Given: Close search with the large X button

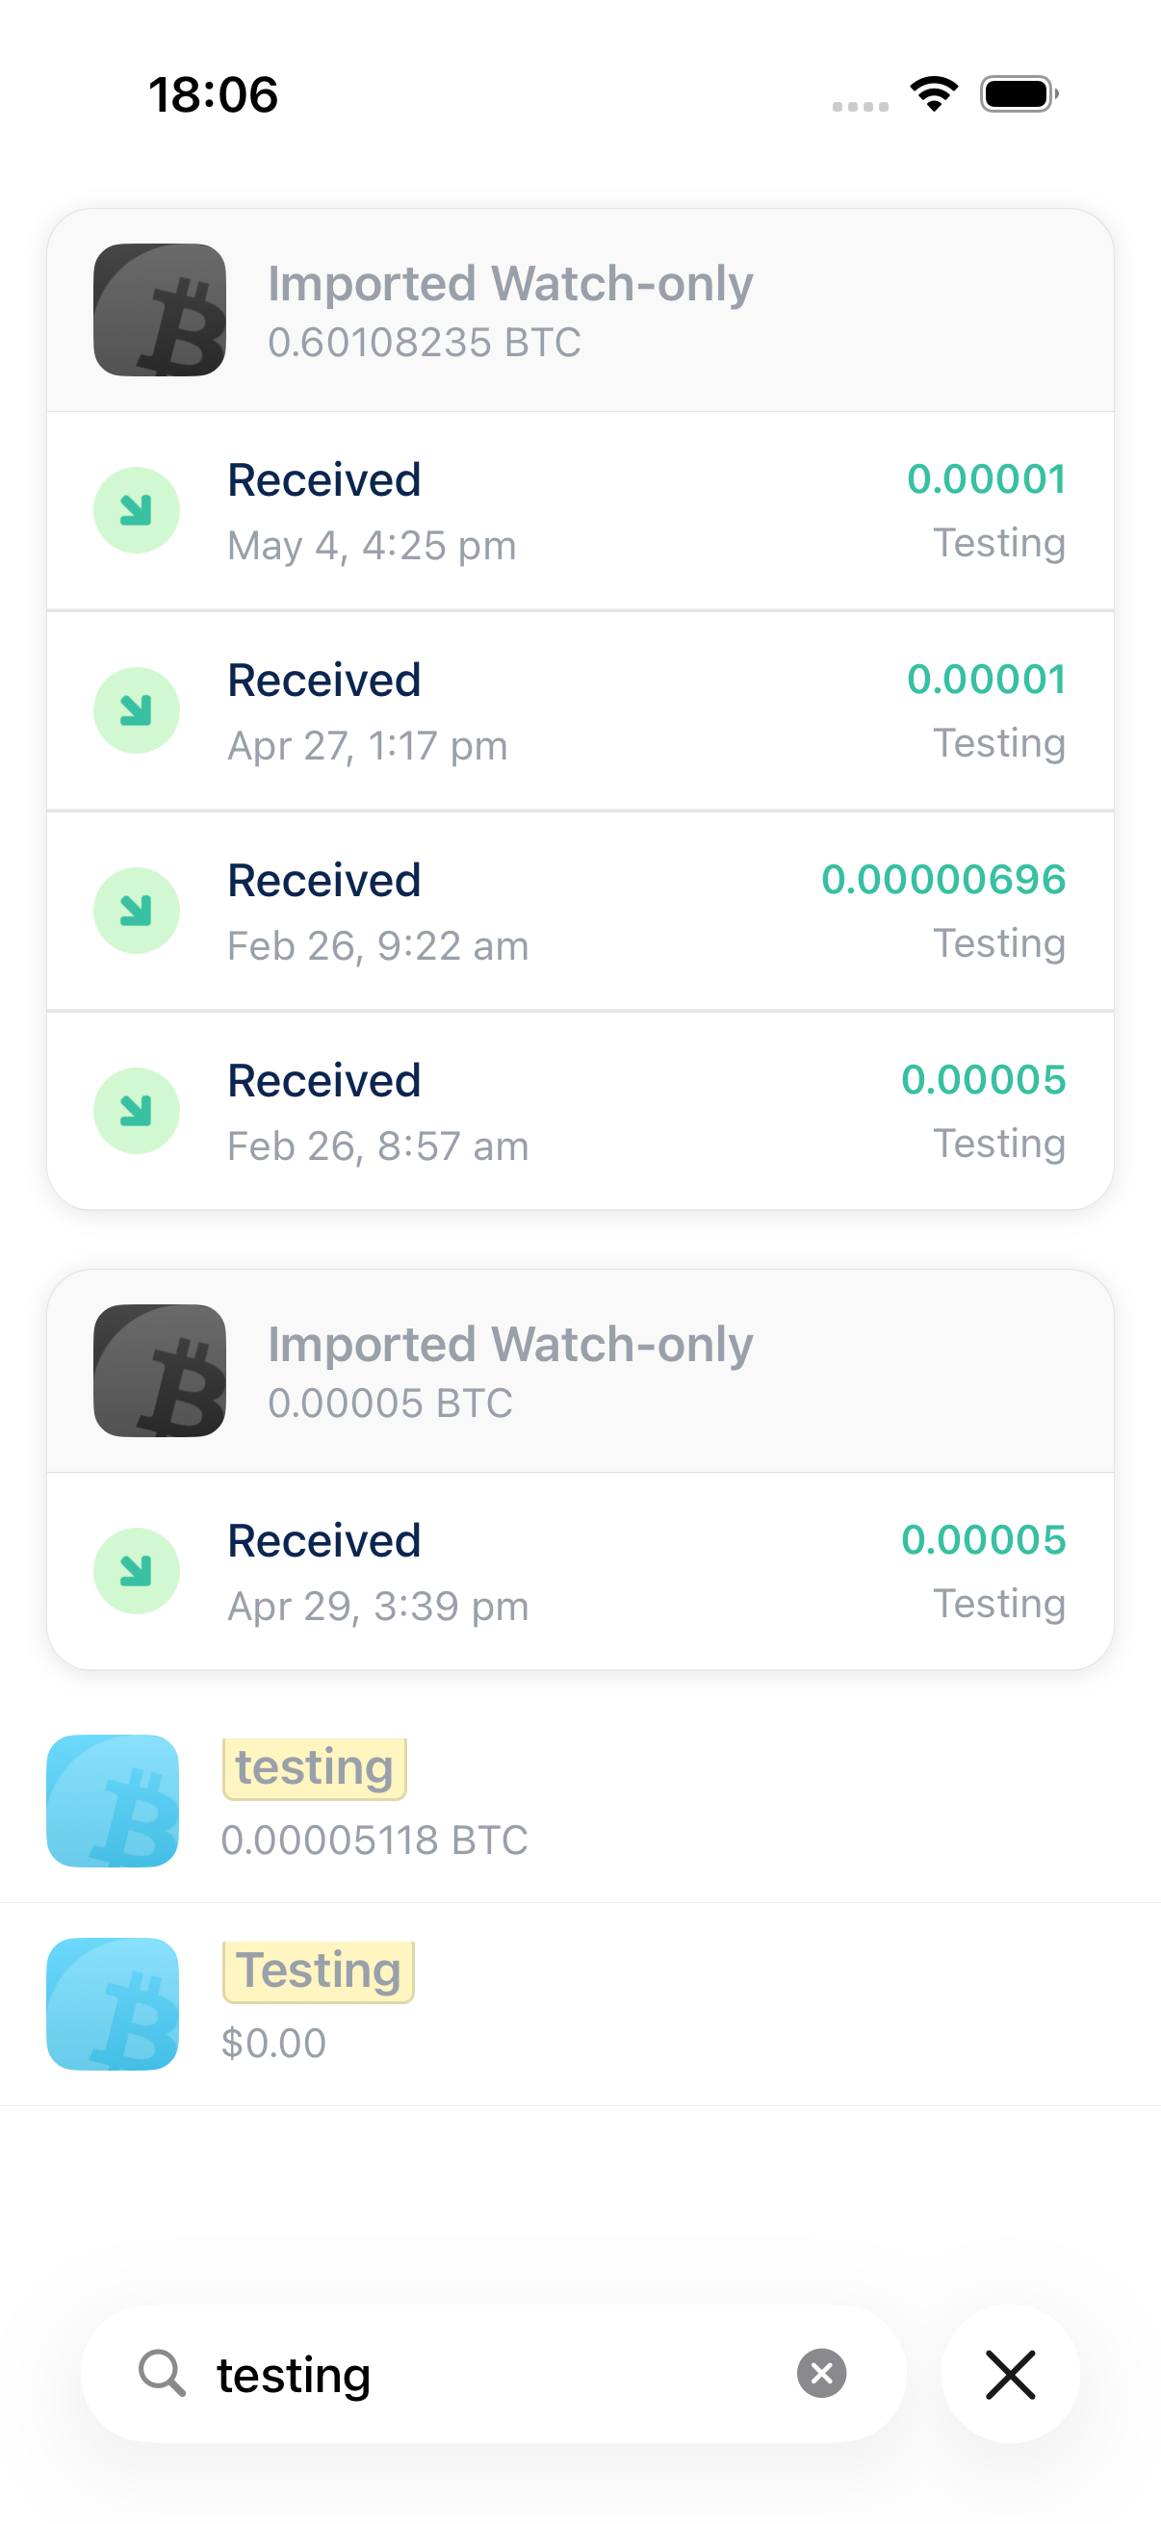Looking at the screenshot, I should coord(1010,2373).
